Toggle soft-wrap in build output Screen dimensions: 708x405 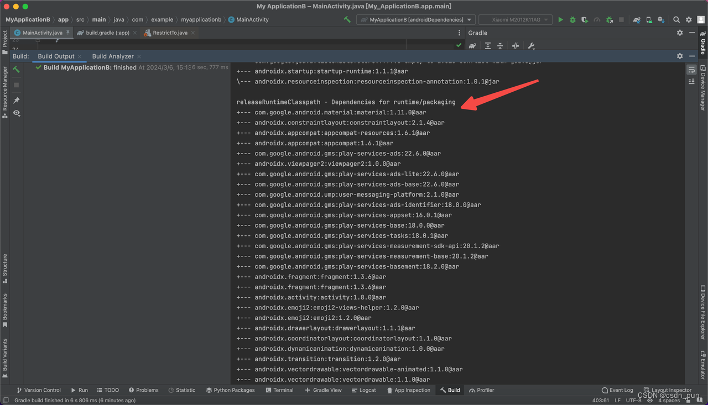click(691, 70)
